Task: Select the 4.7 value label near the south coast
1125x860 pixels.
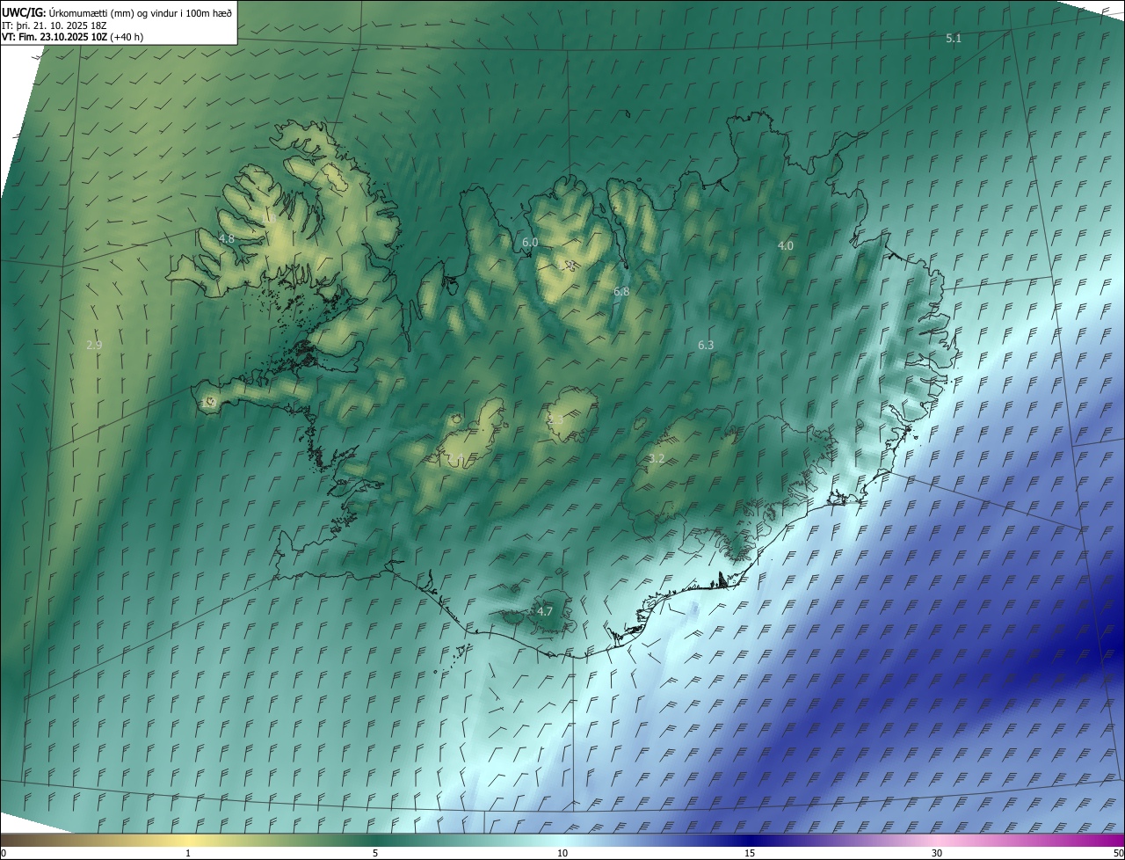Action: pos(545,611)
